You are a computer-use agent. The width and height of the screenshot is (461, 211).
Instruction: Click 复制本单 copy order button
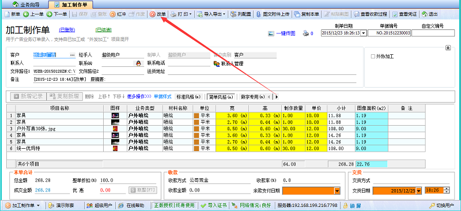[x=307, y=14]
